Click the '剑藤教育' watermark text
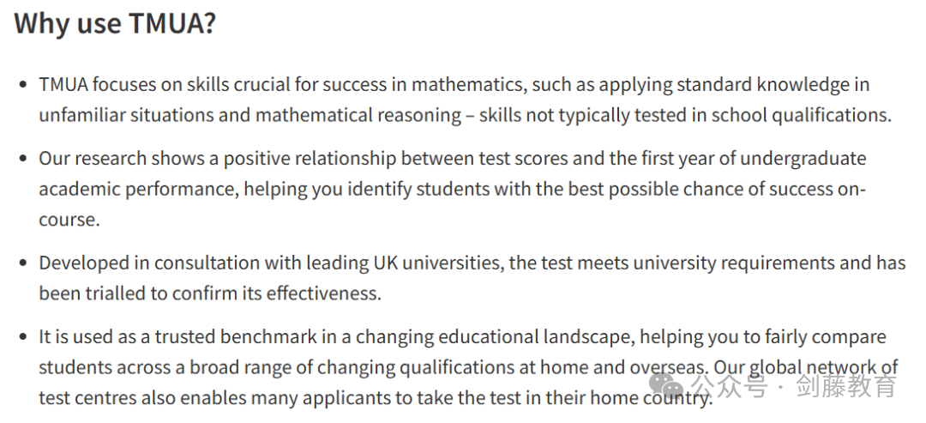The height and width of the screenshot is (423, 926). click(846, 387)
